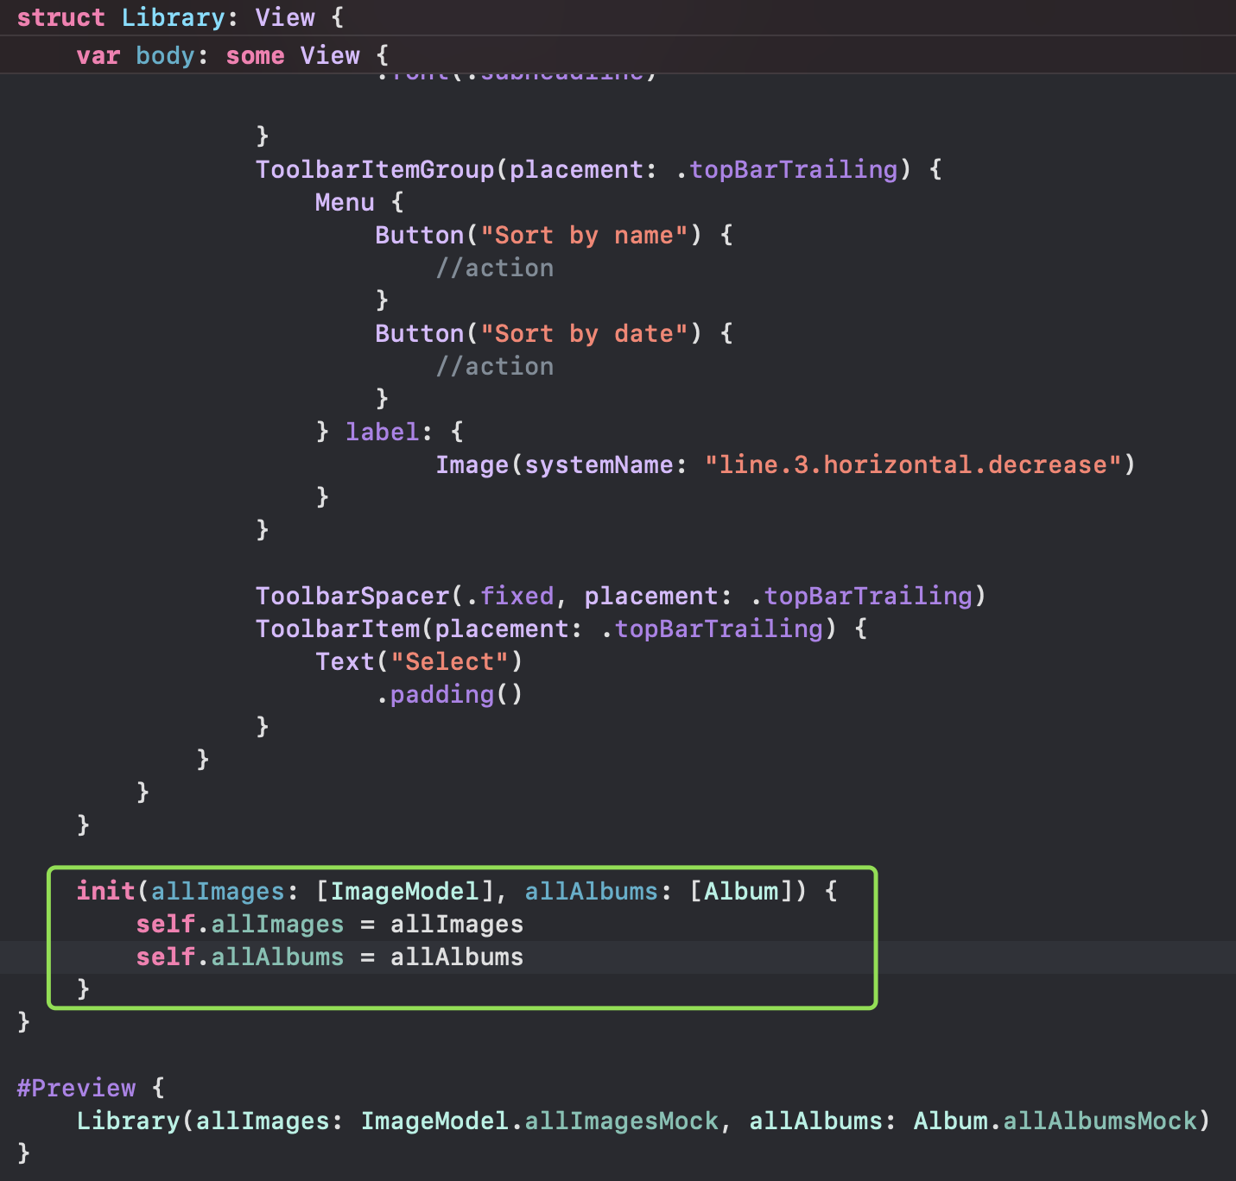Click the //action comment under Sort by name
Viewport: 1236px width, 1181px height.
(x=494, y=268)
